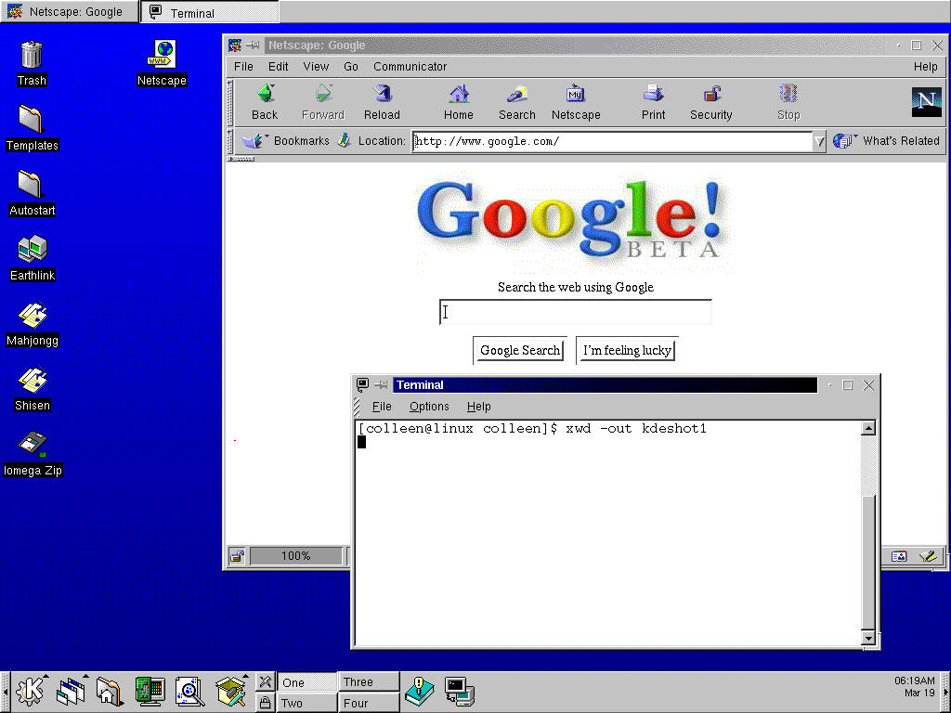Viewport: 951px width, 713px height.
Task: Switch to virtual desktop Three
Action: click(370, 682)
